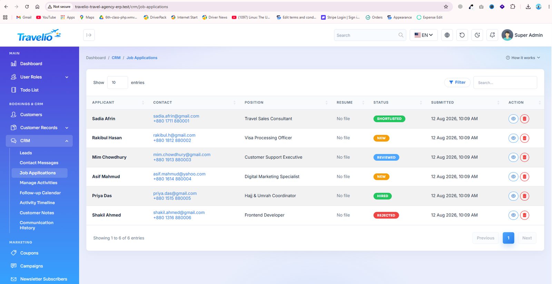Open Coupons in sidebar
Screen dimensions: 552x284
tap(39, 253)
